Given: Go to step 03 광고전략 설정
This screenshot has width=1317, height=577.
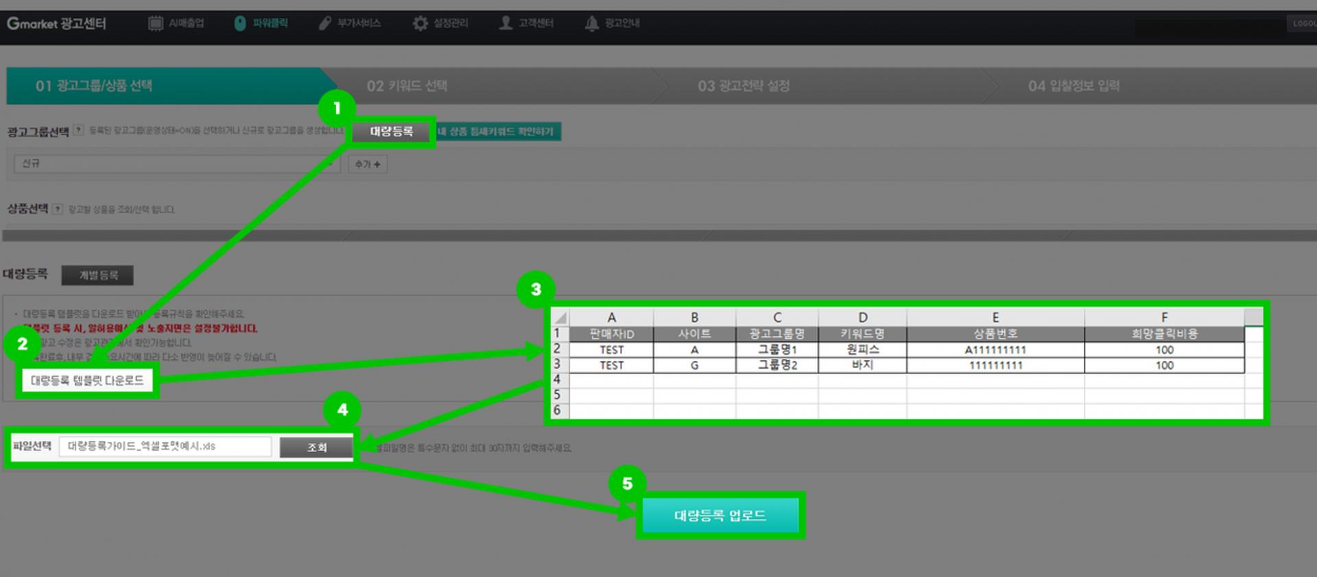Looking at the screenshot, I should click(744, 86).
